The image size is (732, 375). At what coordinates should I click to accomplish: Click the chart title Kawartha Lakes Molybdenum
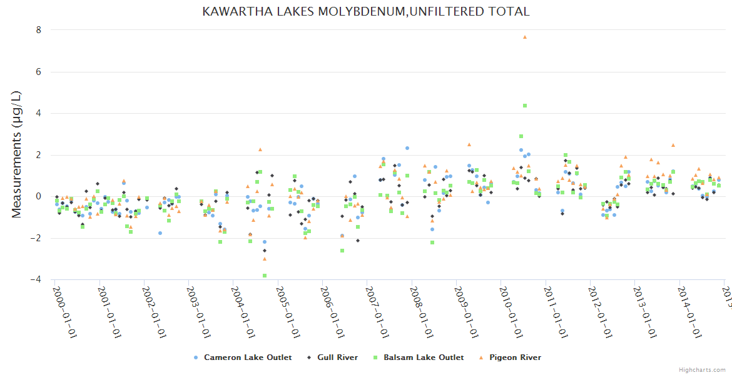366,11
